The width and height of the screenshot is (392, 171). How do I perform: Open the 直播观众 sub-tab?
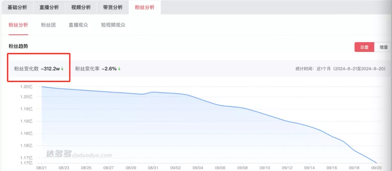point(78,25)
